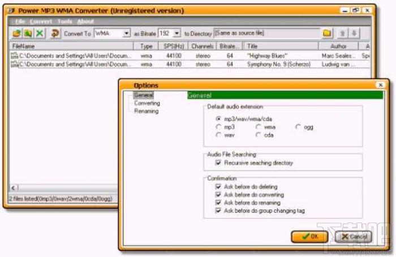
Task: Click the move up arrow toolbar icon
Action: [x=343, y=33]
